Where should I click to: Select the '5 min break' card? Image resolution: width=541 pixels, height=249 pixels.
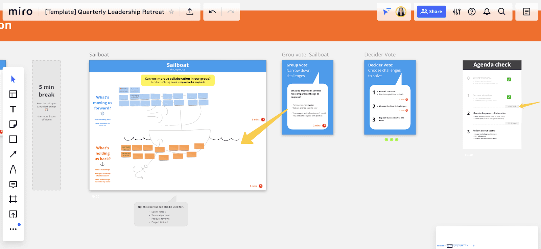tap(47, 125)
